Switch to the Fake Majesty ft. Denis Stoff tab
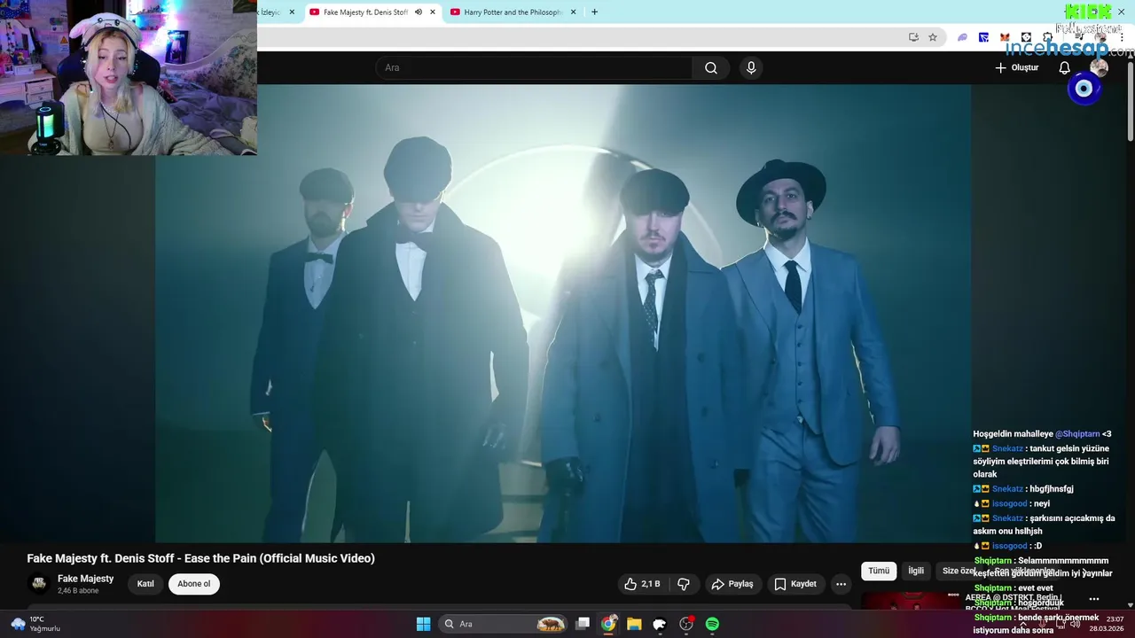The image size is (1135, 638). 364,12
